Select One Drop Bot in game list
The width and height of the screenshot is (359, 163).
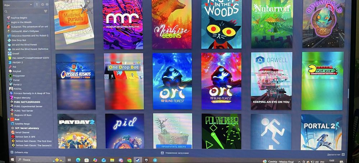coord(19,40)
